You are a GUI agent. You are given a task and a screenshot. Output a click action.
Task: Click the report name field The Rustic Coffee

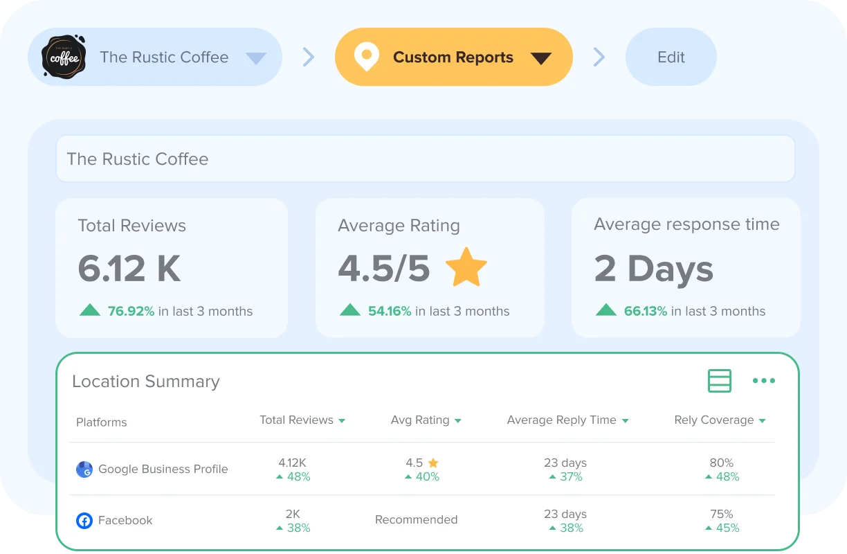pos(425,159)
